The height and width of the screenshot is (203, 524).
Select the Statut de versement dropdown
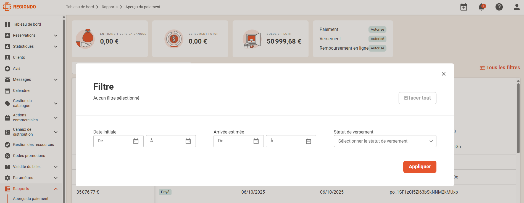click(385, 141)
